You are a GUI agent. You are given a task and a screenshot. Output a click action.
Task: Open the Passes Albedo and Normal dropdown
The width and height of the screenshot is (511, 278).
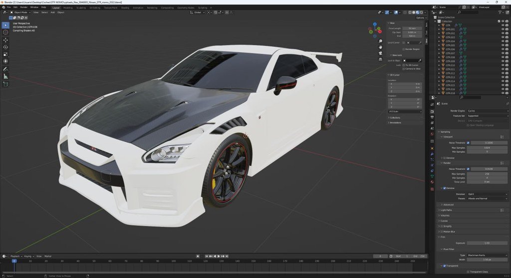[x=487, y=199]
